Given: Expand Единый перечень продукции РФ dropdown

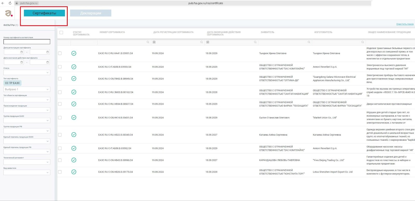Looking at the screenshot, I should pyautogui.click(x=27, y=152).
